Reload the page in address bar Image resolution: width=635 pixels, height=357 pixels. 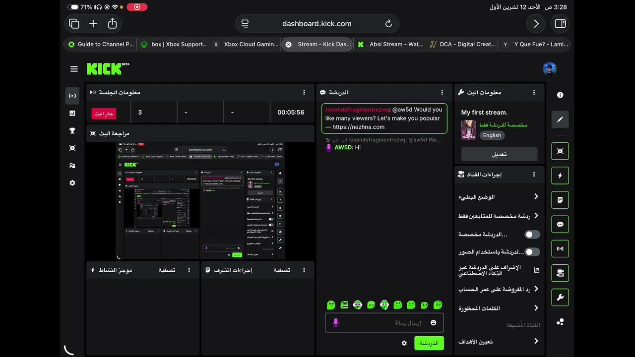point(389,23)
